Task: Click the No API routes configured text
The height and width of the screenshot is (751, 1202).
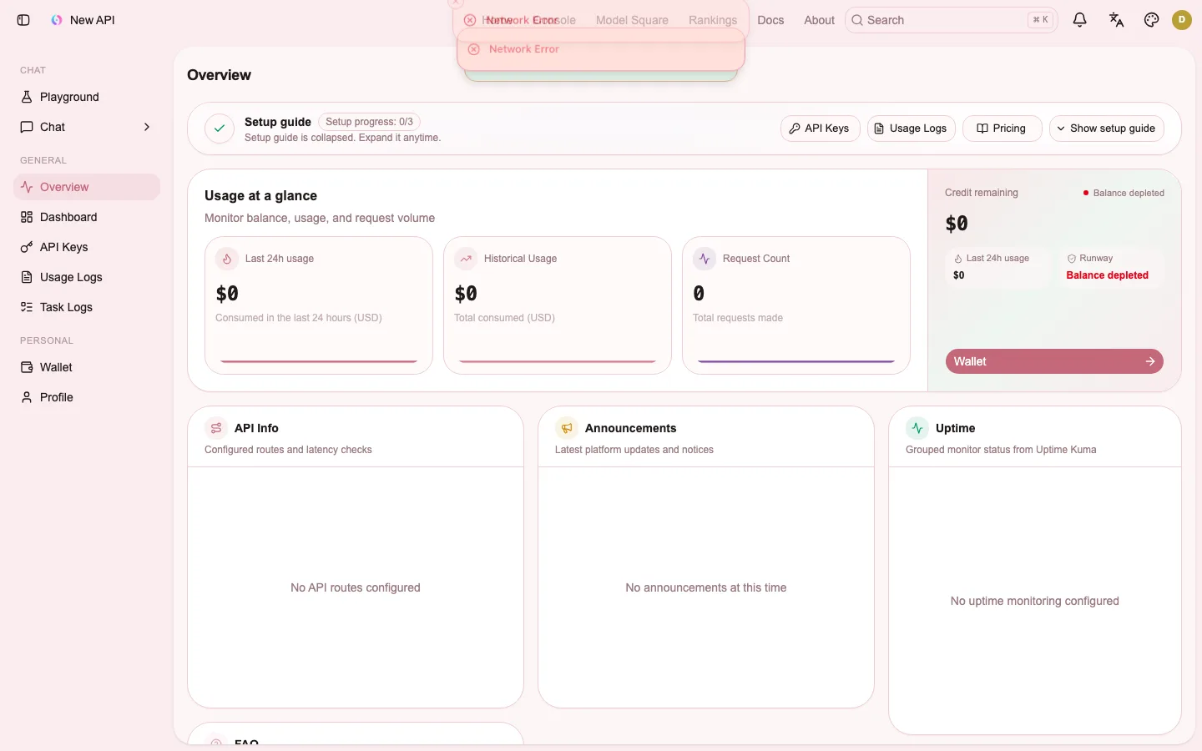Action: 356,587
